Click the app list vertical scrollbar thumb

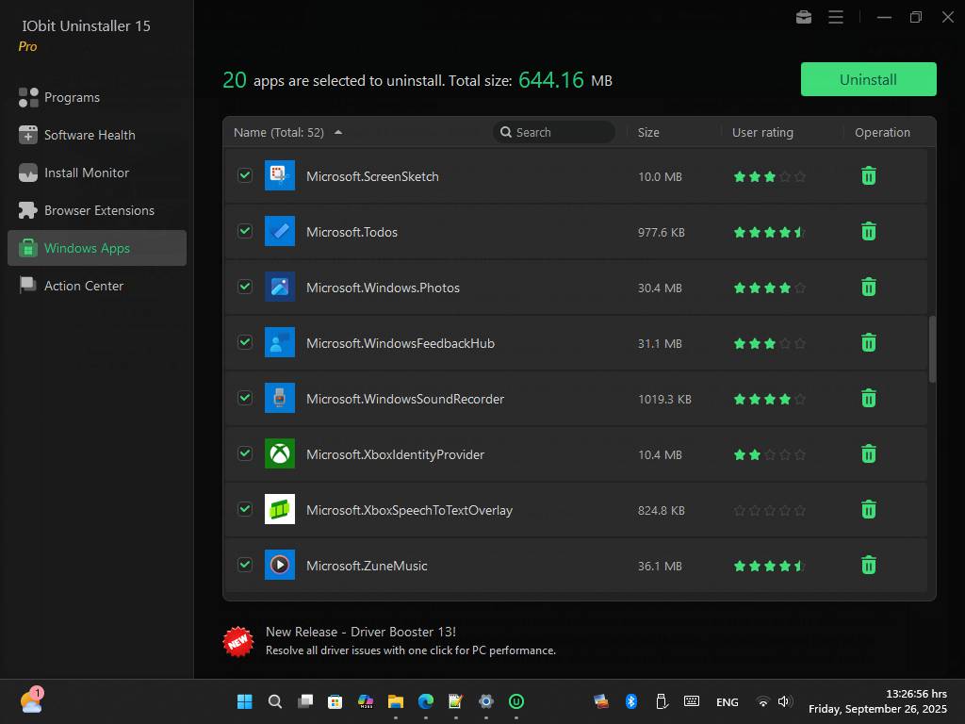pos(932,349)
